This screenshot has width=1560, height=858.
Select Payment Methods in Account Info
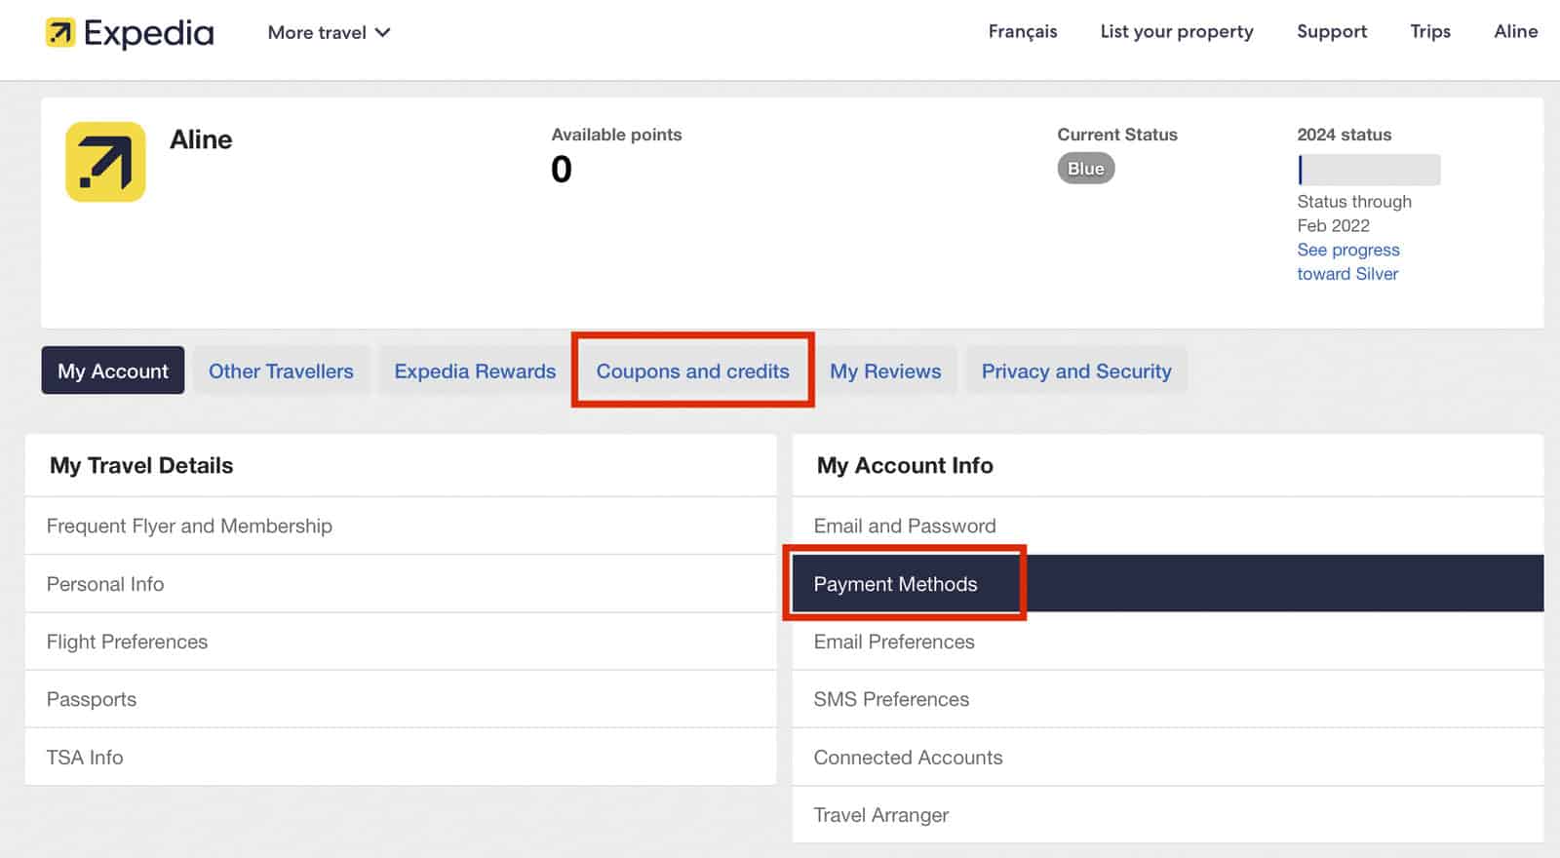coord(895,584)
